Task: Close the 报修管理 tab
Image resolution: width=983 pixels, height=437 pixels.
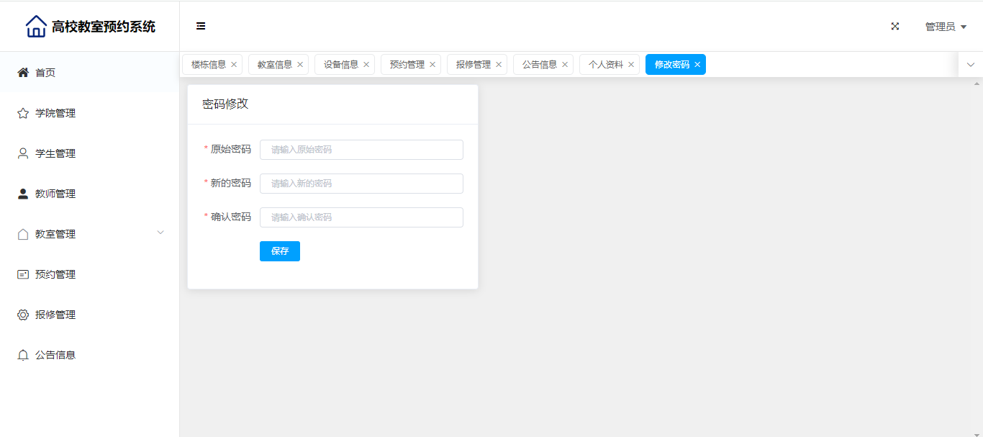Action: [499, 65]
